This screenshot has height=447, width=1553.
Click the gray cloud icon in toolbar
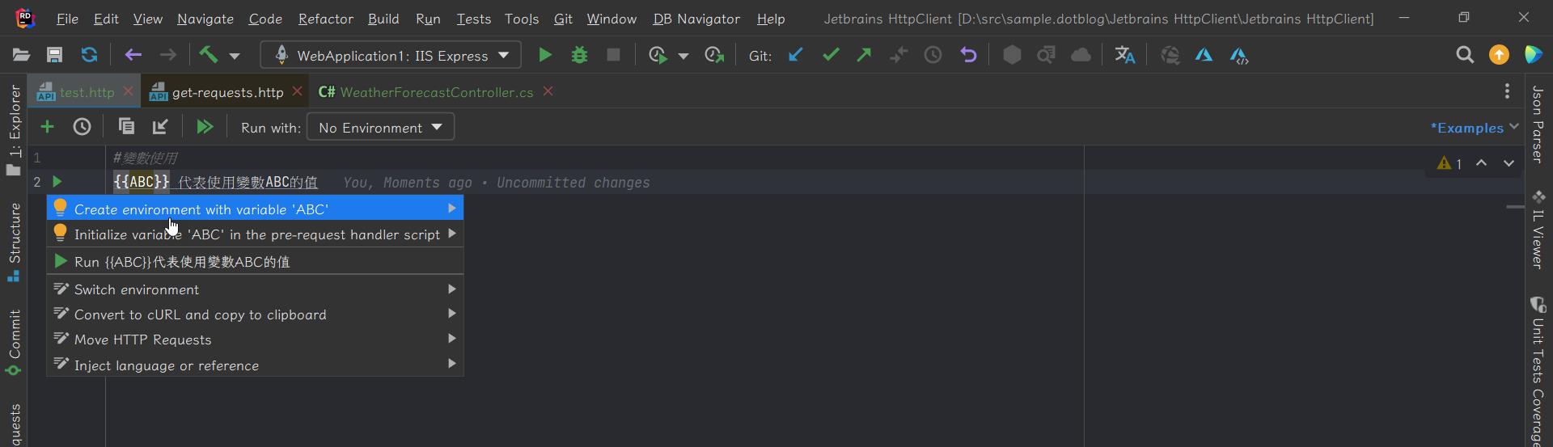pyautogui.click(x=1081, y=55)
